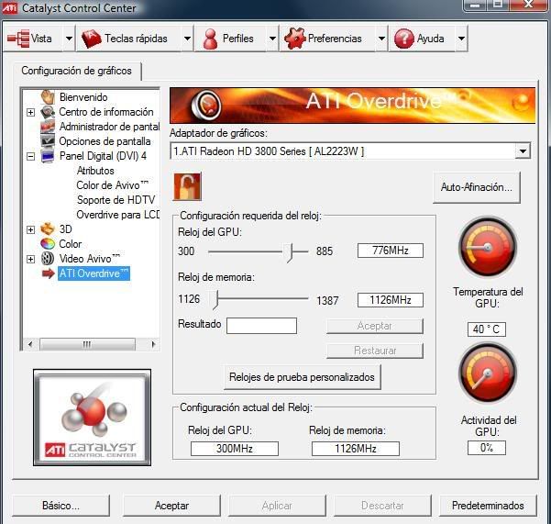This screenshot has width=551, height=524.
Task: Select the Color de Avivo tree item
Action: (x=113, y=185)
